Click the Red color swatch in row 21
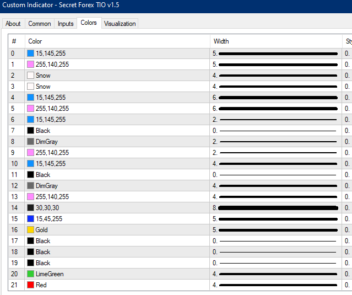Screen dimensions: 352x295 (x=30, y=285)
